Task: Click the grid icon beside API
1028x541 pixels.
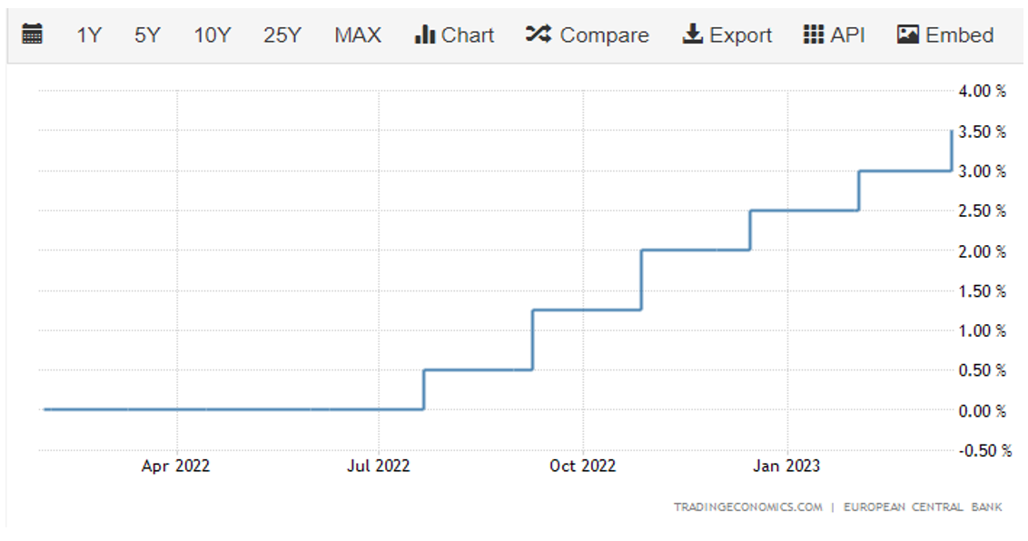Action: point(814,35)
